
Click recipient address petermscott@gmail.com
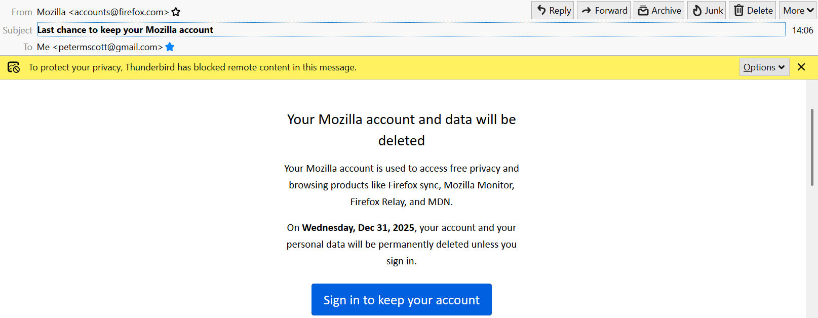[x=108, y=47]
